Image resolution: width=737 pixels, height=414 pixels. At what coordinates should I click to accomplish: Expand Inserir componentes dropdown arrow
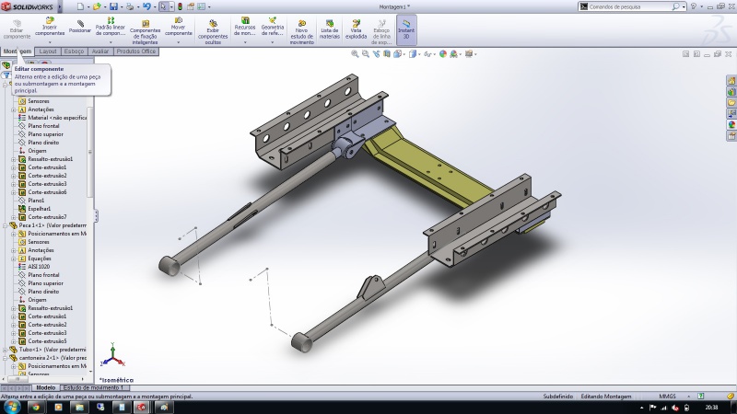(50, 41)
